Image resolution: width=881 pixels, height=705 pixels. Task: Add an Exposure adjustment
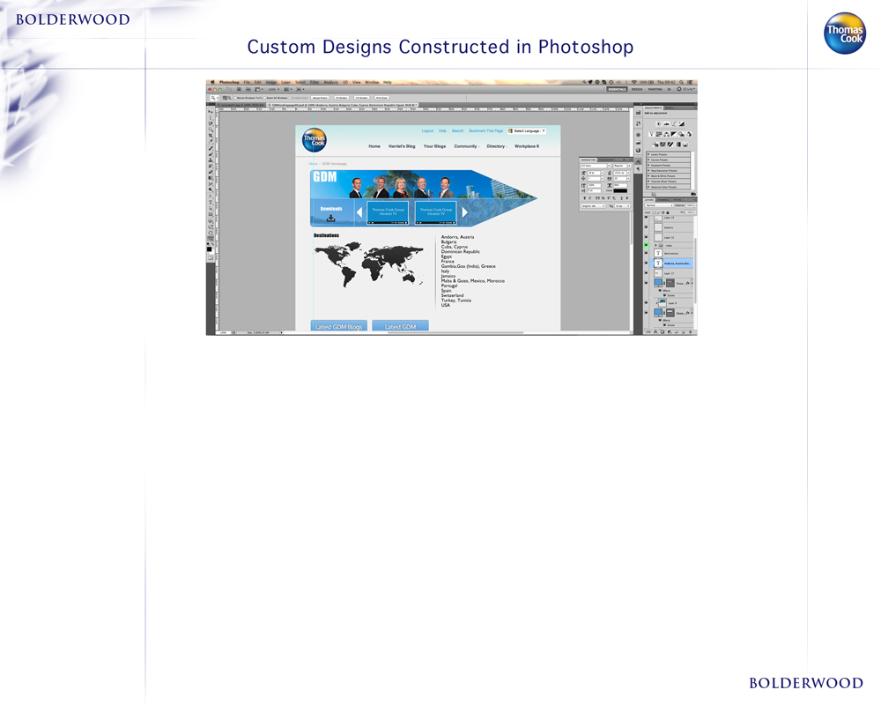(682, 123)
